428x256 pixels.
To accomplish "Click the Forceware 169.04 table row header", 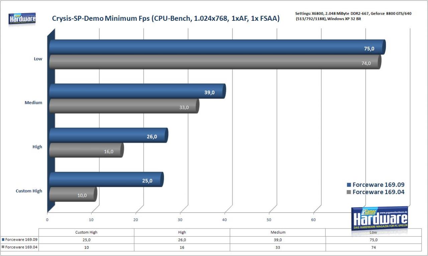I will click(20, 247).
